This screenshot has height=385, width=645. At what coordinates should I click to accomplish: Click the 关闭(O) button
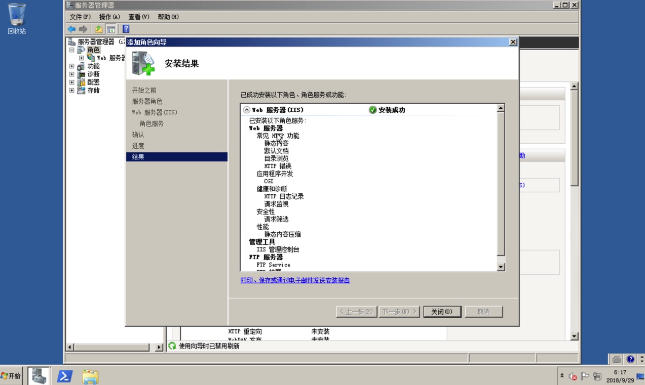[442, 312]
